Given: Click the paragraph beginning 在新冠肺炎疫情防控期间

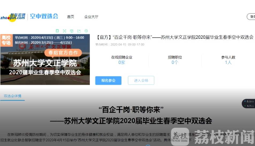Looking at the screenshot, I should 127,137.
